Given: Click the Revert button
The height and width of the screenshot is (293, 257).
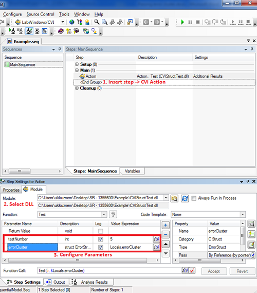Looking at the screenshot, I should pyautogui.click(x=242, y=271).
